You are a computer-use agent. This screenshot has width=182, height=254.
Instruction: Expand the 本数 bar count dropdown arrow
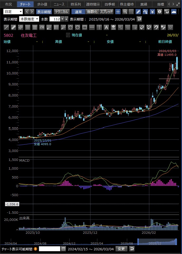click(x=62, y=19)
